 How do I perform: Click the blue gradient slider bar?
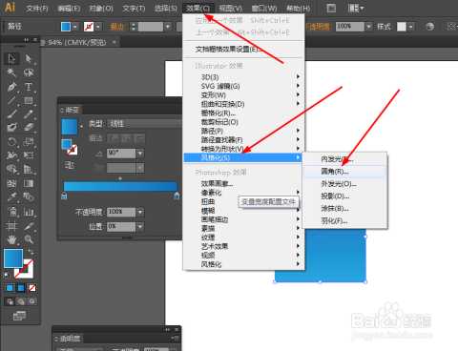(x=120, y=186)
